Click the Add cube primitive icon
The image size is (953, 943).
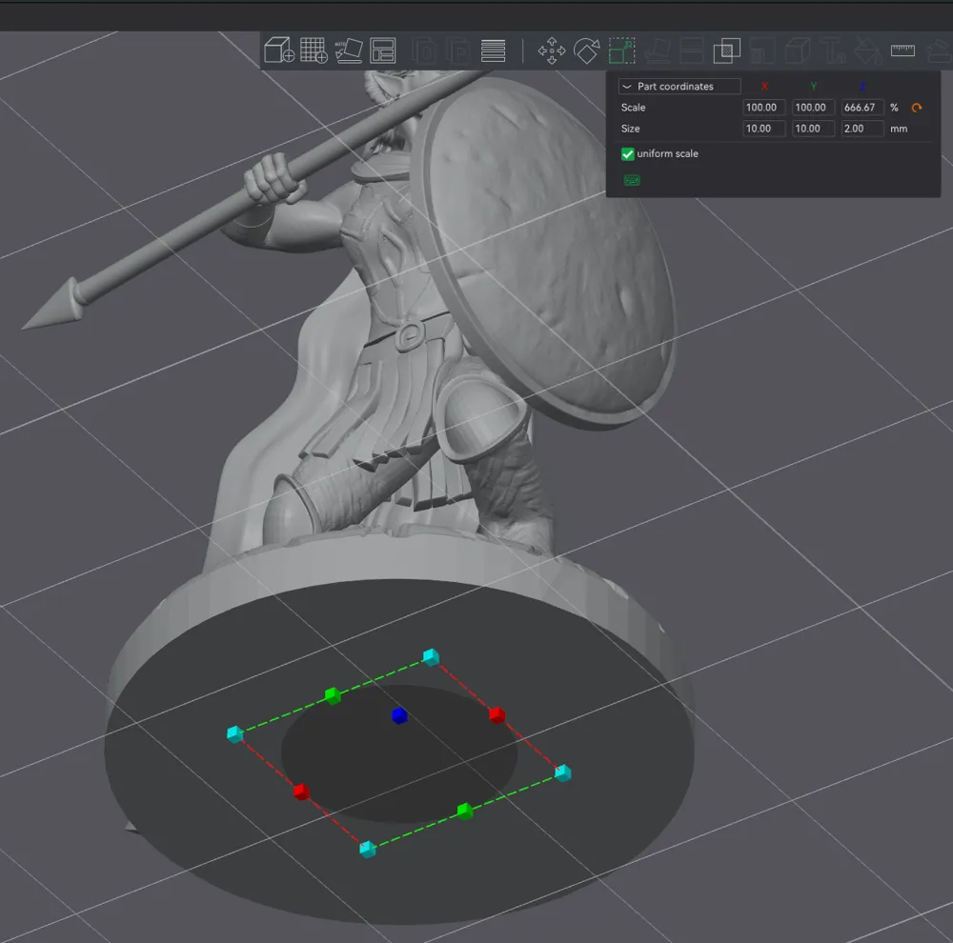click(279, 50)
